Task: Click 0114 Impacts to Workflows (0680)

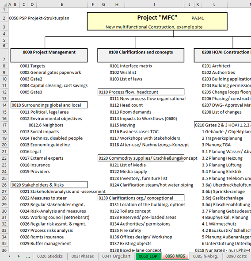Action: click(x=143, y=119)
